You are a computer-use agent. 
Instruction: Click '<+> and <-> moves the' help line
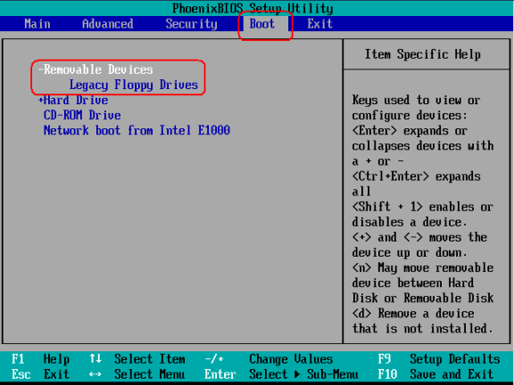(419, 237)
